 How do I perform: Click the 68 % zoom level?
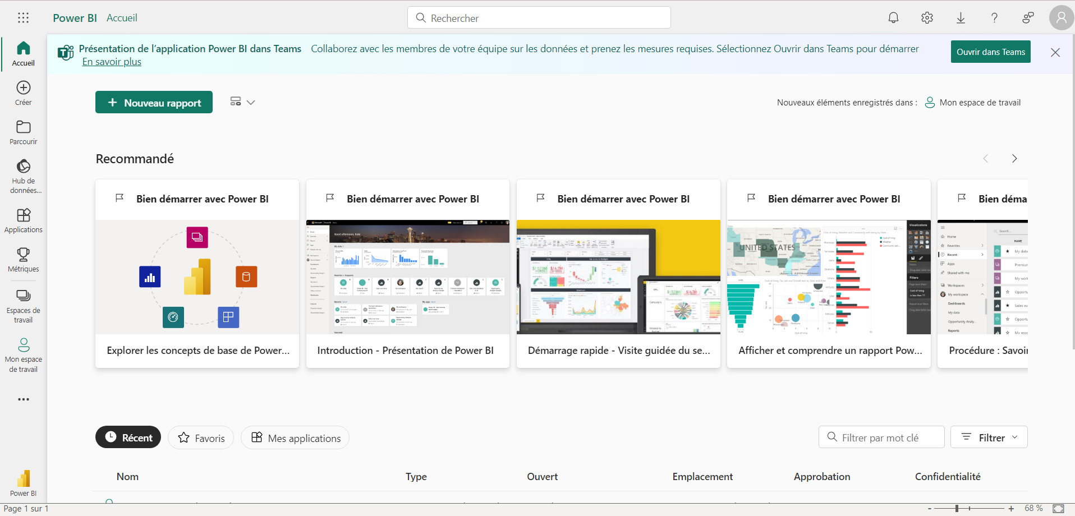point(1033,508)
